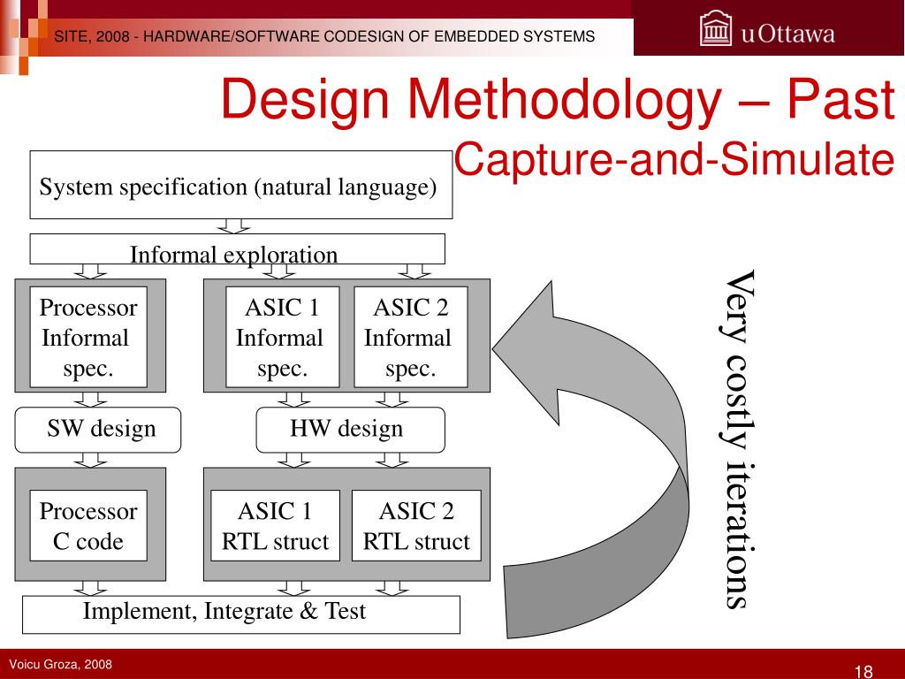Click the down arrow from ASIC 2 RTL struct to Implement box

point(392,588)
